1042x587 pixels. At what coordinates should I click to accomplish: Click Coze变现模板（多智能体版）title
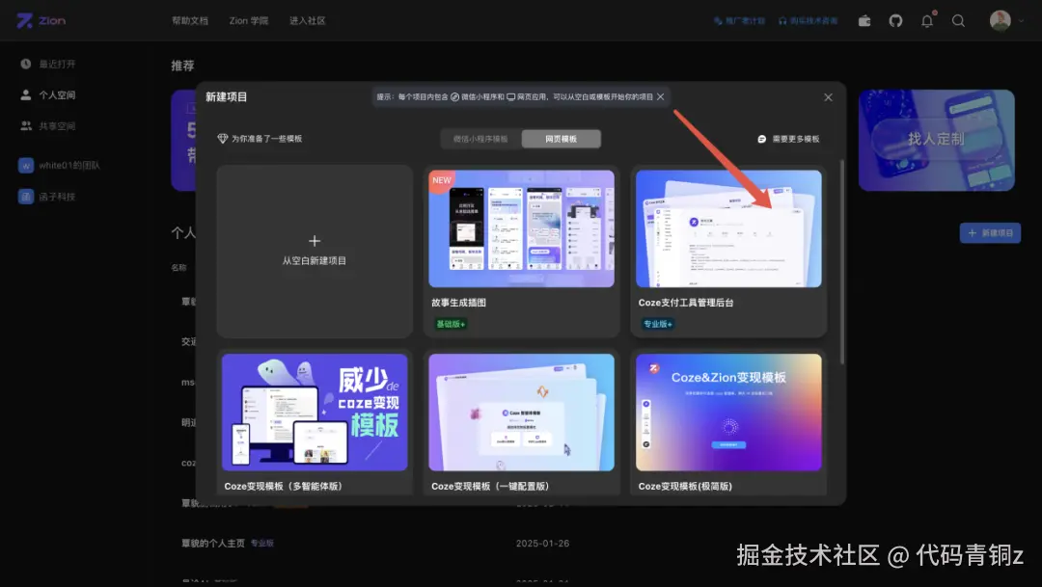click(x=283, y=486)
